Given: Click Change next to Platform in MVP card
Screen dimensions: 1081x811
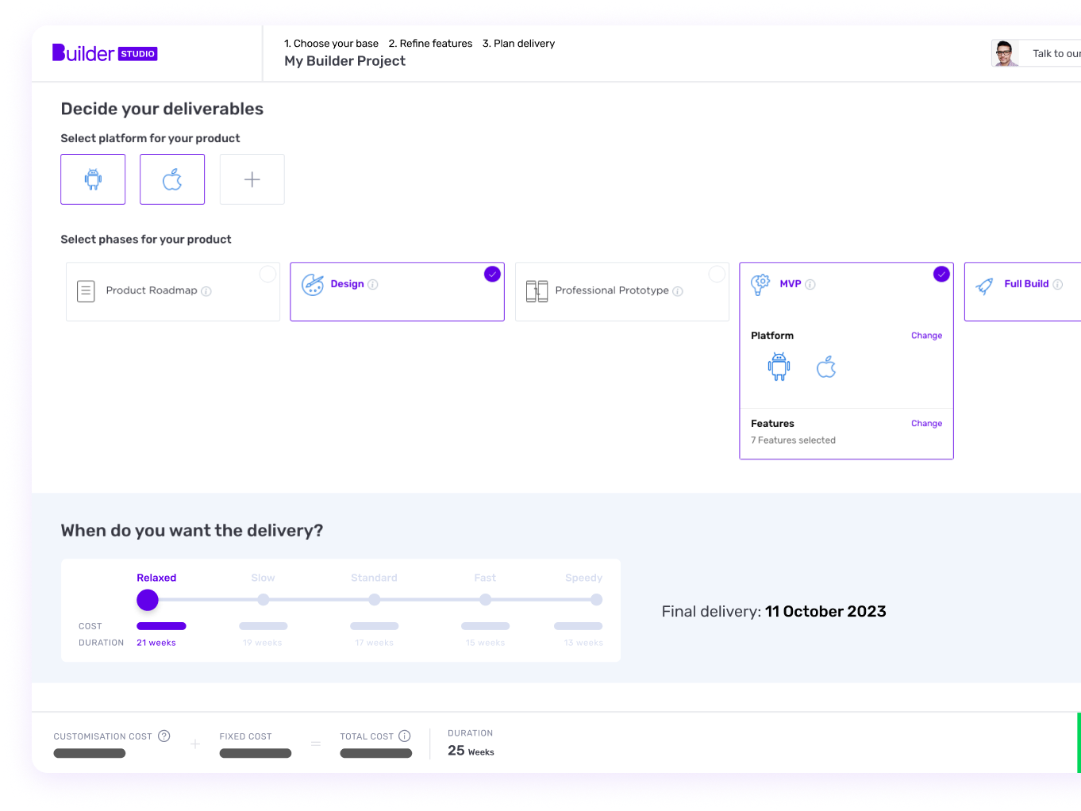Looking at the screenshot, I should tap(926, 335).
